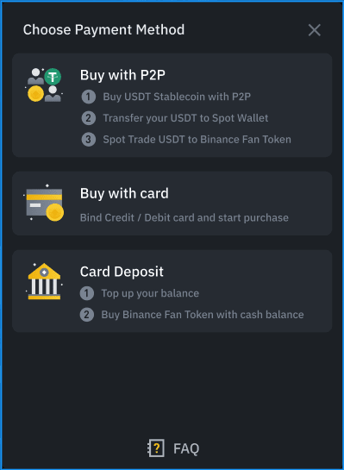Click step 1 circle under Card Deposit
This screenshot has width=344, height=470.
pos(87,293)
